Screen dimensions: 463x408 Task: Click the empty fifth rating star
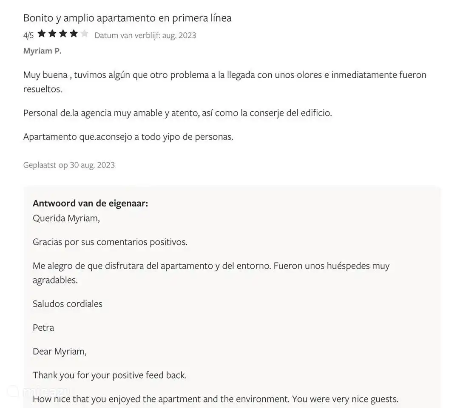84,34
